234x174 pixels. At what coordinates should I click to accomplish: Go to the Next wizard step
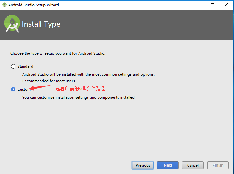point(168,165)
